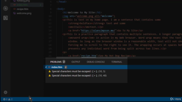
Task: Switch to the OUTPUT tab
Action: 76,62
